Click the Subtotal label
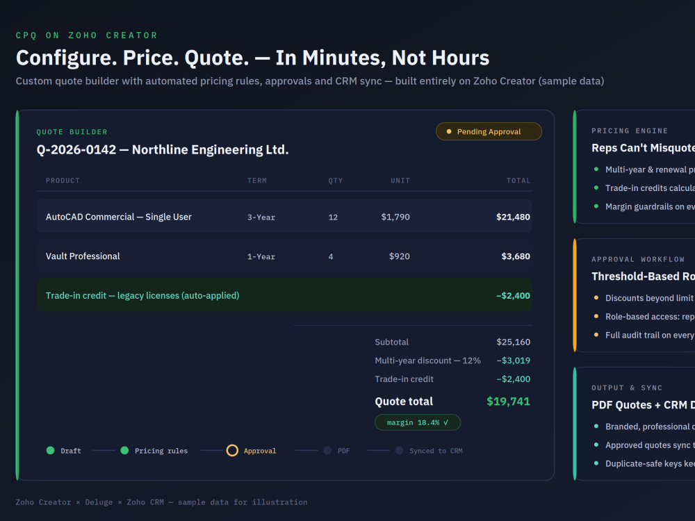695x521 pixels. click(x=391, y=342)
